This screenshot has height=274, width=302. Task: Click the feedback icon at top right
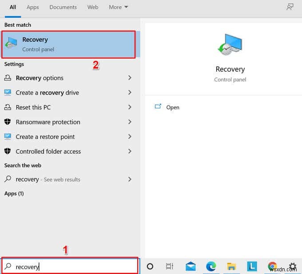(290, 7)
